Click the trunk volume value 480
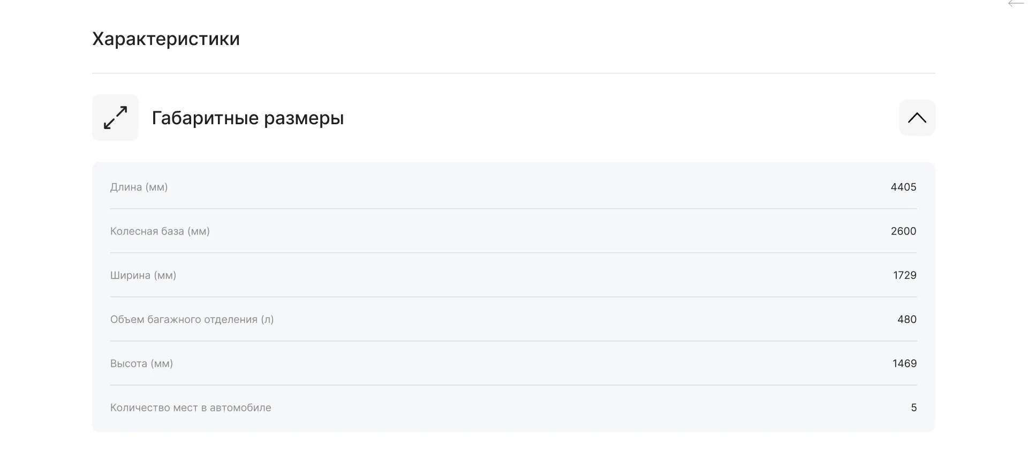The width and height of the screenshot is (1028, 460). [906, 319]
